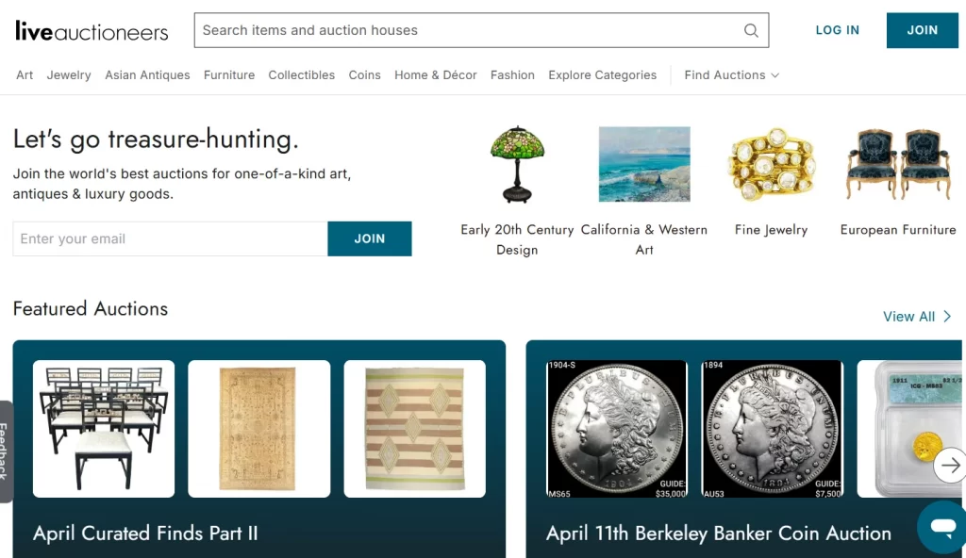This screenshot has width=966, height=558.
Task: Select the Jewelry category
Action: [68, 75]
